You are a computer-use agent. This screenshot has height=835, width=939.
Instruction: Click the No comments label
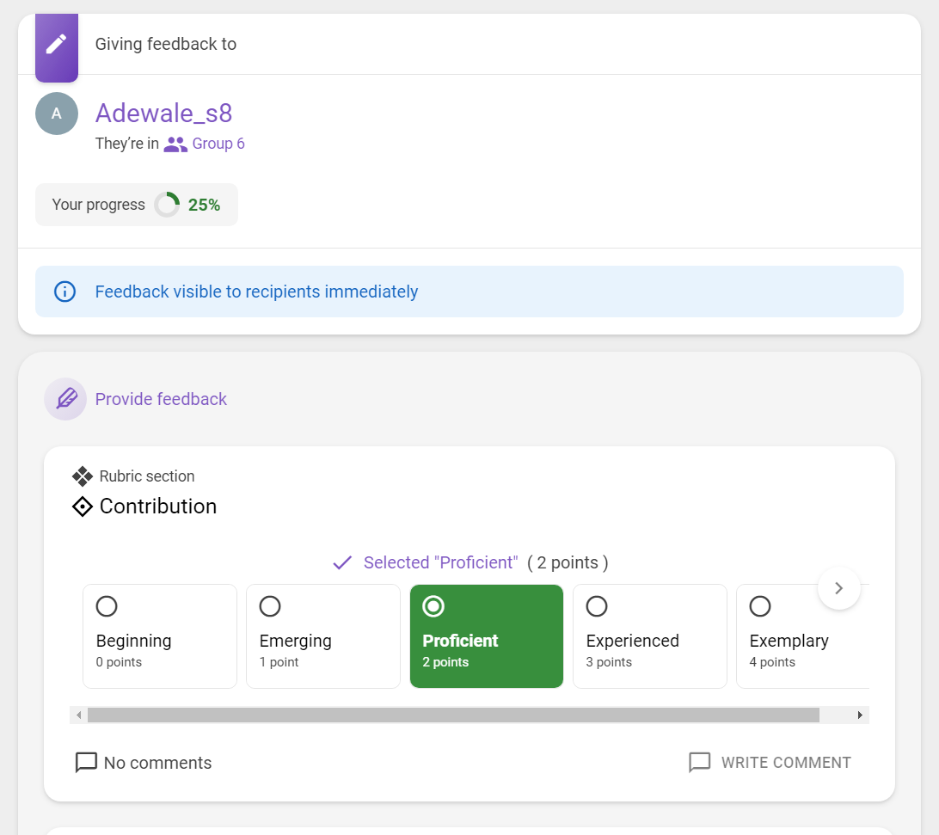tap(157, 763)
